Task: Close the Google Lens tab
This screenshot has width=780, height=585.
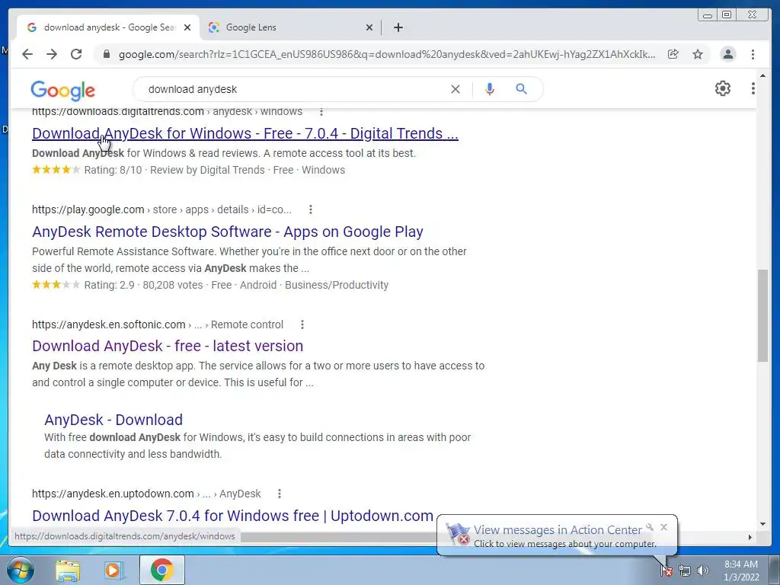Action: [x=369, y=27]
